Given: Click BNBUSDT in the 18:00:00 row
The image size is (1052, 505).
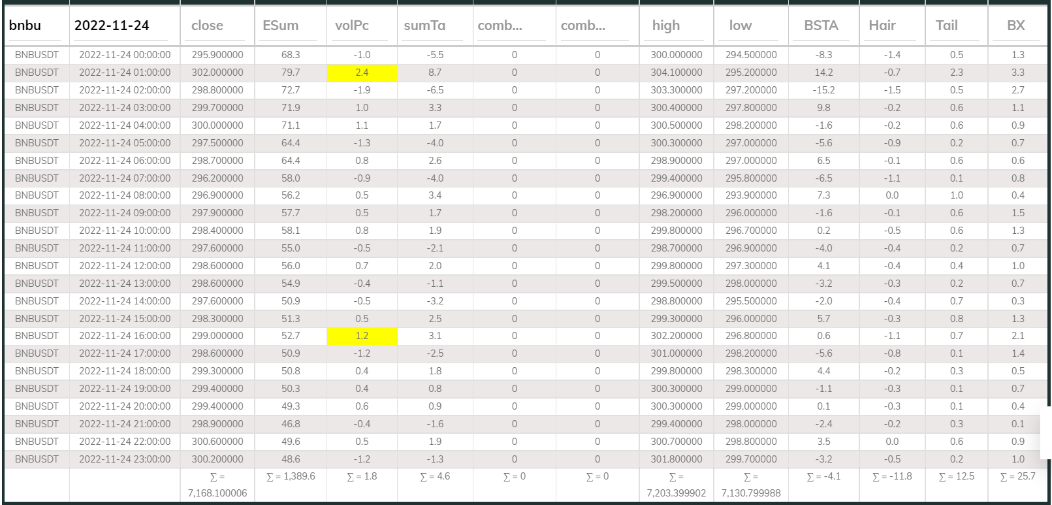Looking at the screenshot, I should coord(37,371).
